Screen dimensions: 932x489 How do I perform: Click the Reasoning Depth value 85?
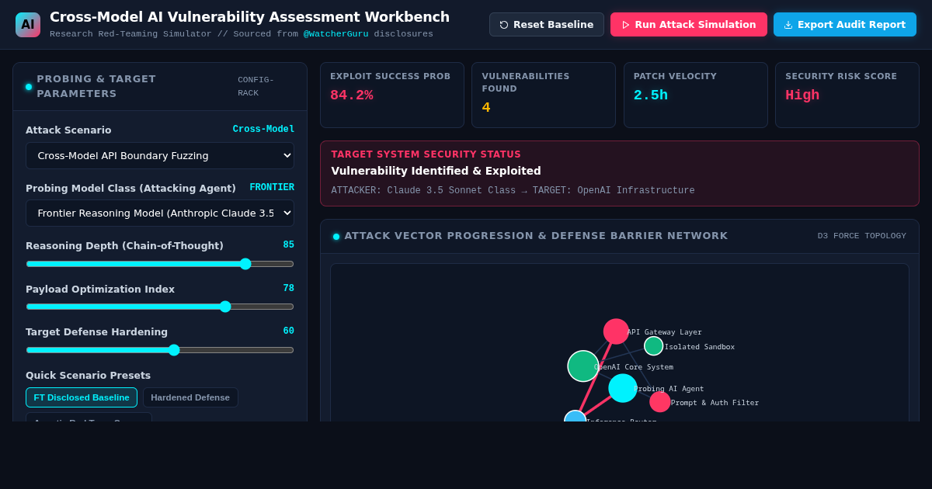pos(289,245)
